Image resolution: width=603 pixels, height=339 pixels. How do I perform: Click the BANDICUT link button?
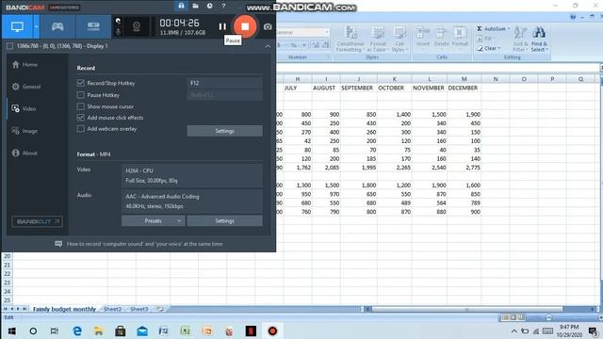click(37, 221)
